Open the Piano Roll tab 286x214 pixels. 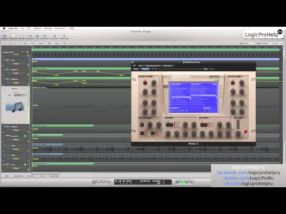coord(30,176)
